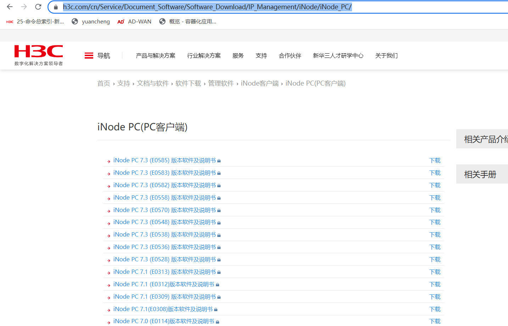The width and height of the screenshot is (508, 326).
Task: Open the 相关产品介绍 side panel
Action: (x=482, y=139)
